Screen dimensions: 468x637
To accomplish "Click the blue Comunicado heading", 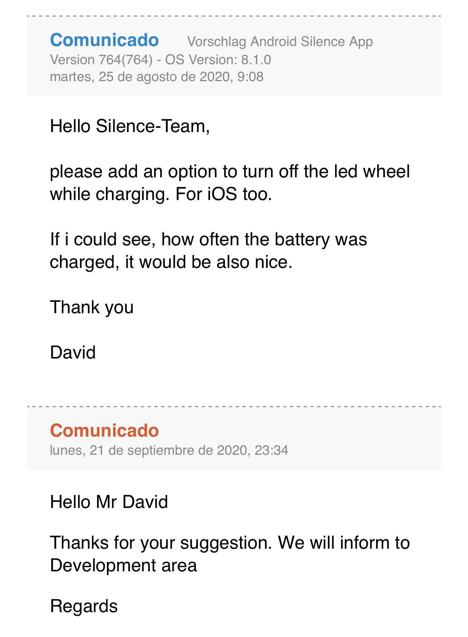I will pyautogui.click(x=104, y=40).
